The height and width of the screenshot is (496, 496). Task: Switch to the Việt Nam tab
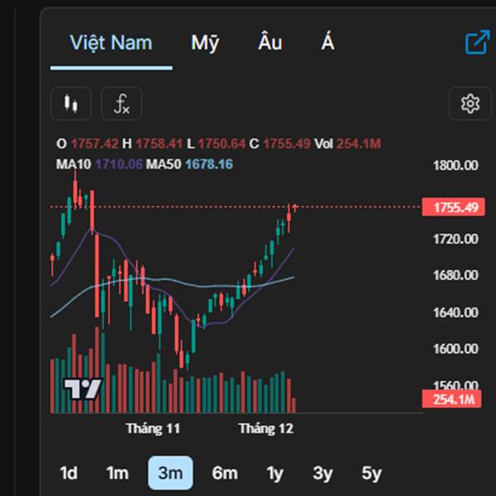click(111, 43)
